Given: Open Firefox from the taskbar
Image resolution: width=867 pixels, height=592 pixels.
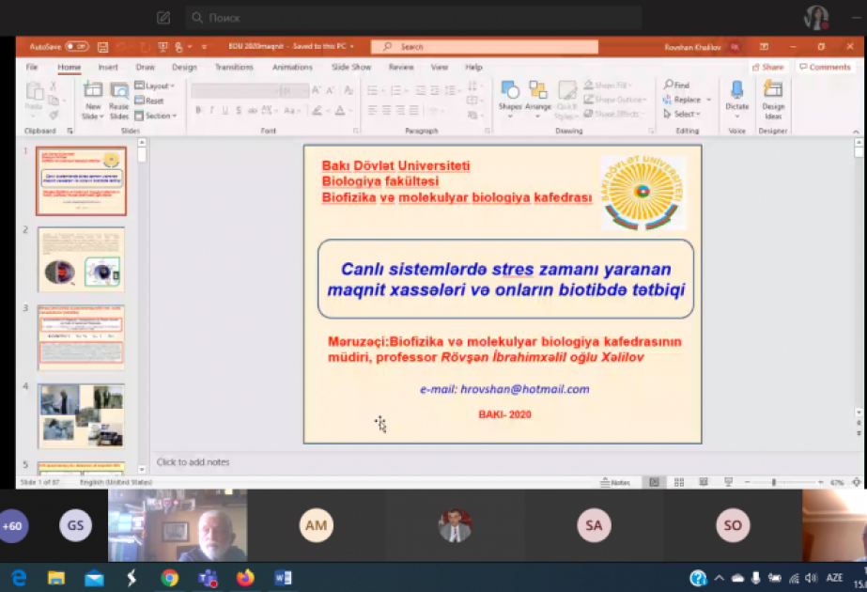Looking at the screenshot, I should pos(245,578).
